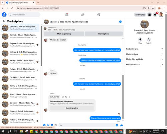Click the conversation list scrollbar
The height and width of the screenshot is (134, 167).
tap(41, 46)
